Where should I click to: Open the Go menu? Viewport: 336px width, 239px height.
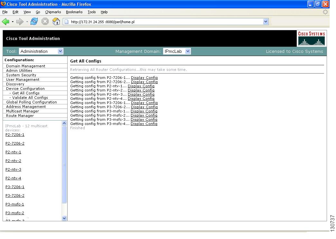[38, 12]
